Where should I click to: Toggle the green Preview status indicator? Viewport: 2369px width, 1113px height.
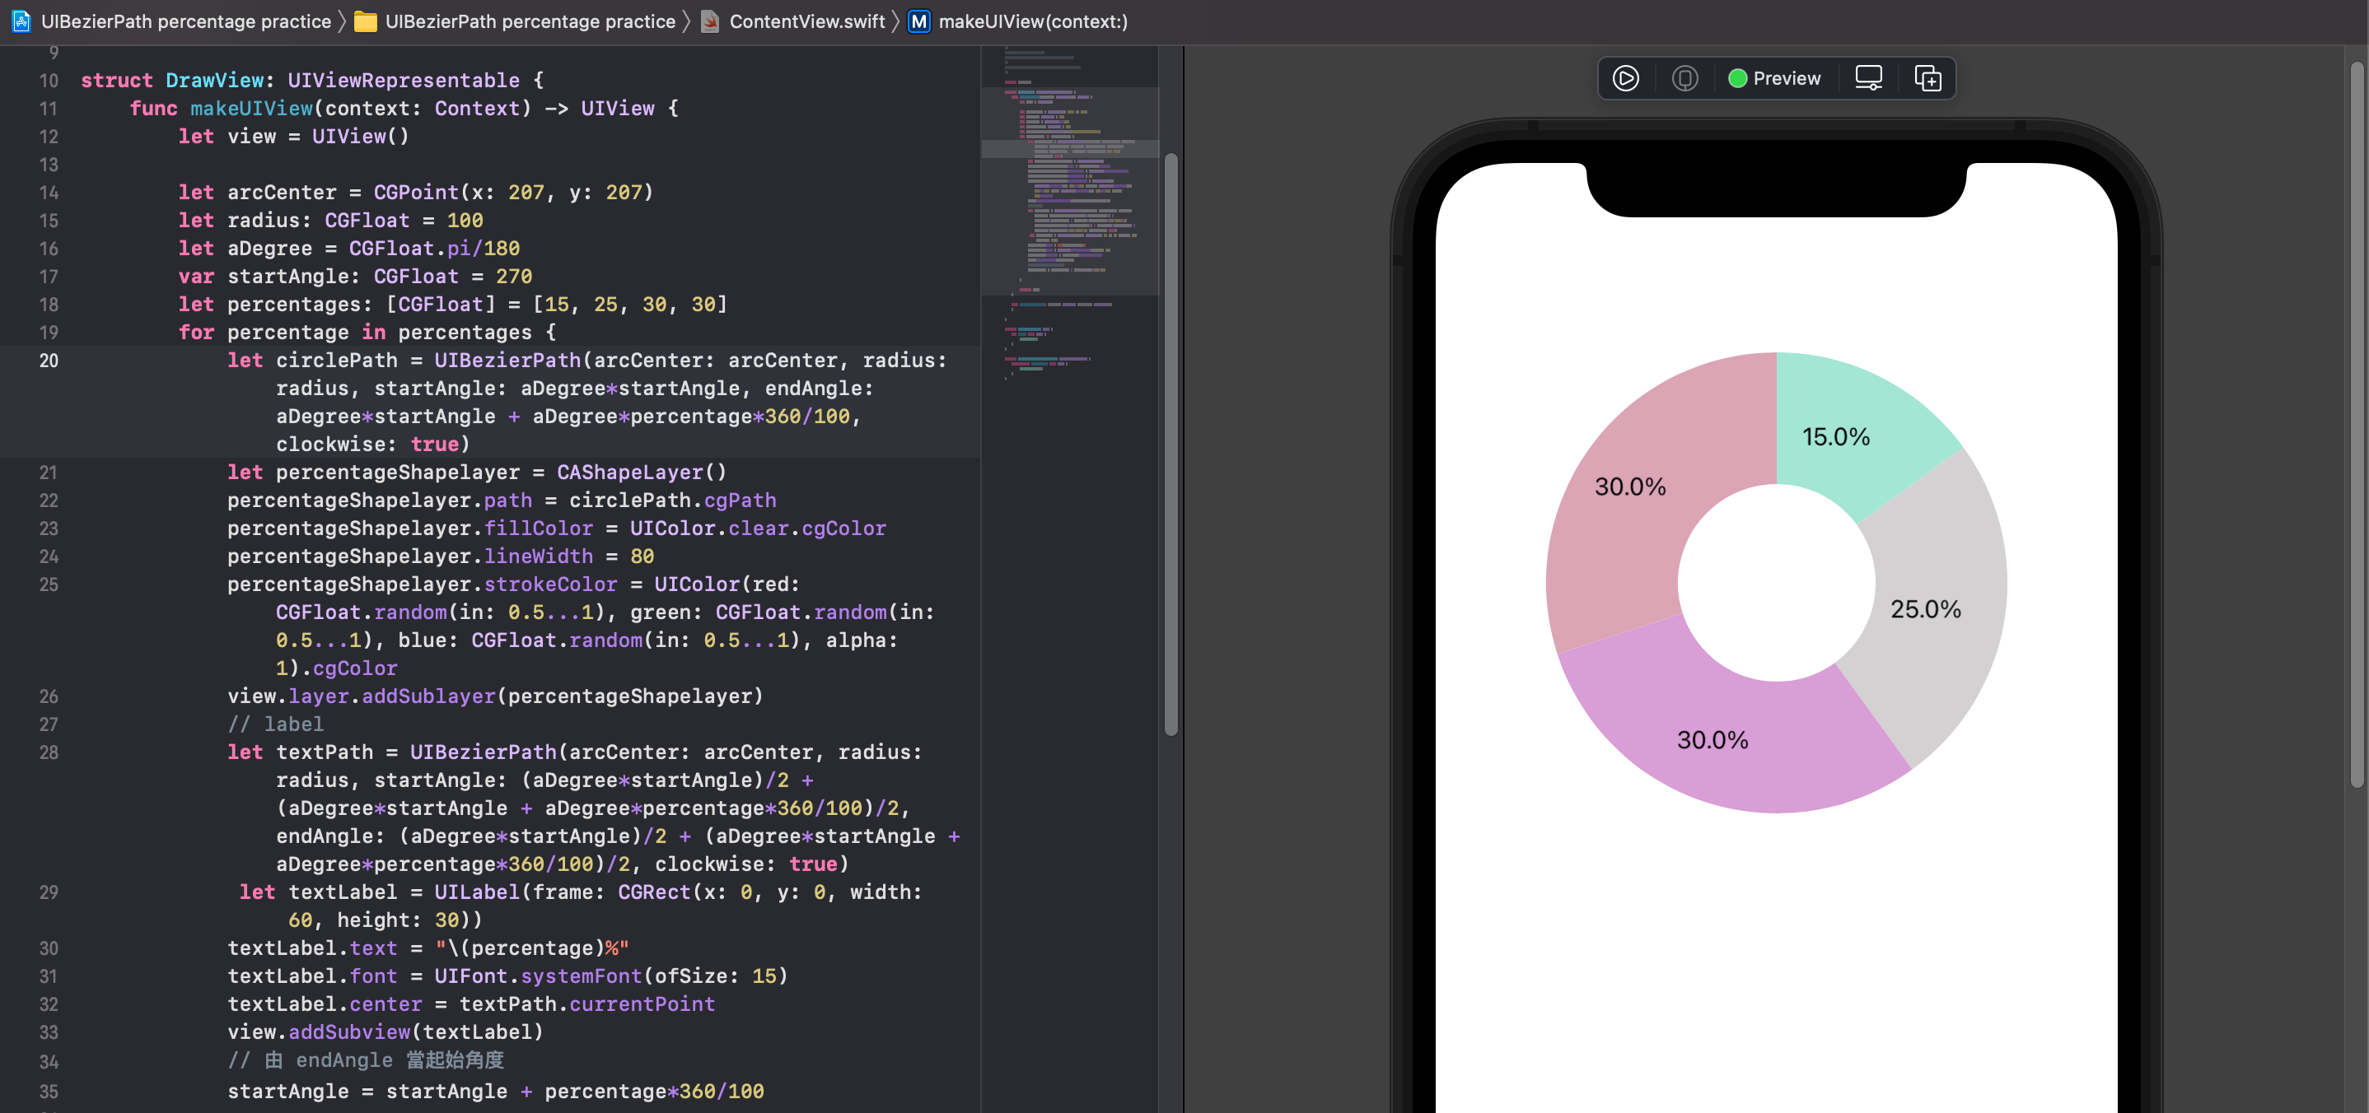[1738, 78]
